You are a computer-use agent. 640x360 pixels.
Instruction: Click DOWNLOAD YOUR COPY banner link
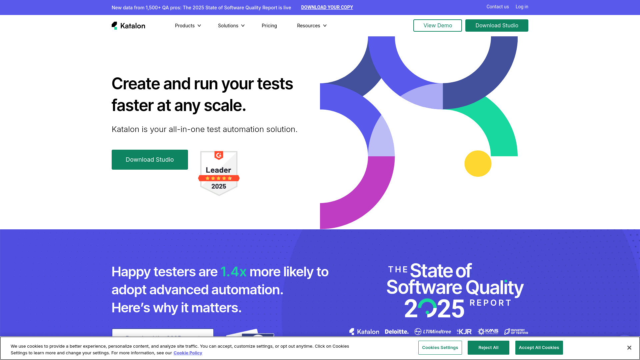click(327, 7)
